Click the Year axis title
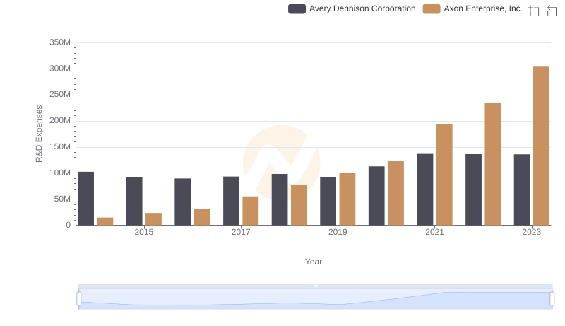Screen dimensions: 565x326 314,262
